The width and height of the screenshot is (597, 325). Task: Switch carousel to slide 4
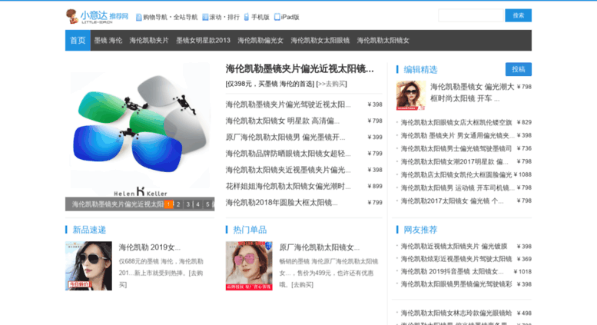(x=198, y=204)
